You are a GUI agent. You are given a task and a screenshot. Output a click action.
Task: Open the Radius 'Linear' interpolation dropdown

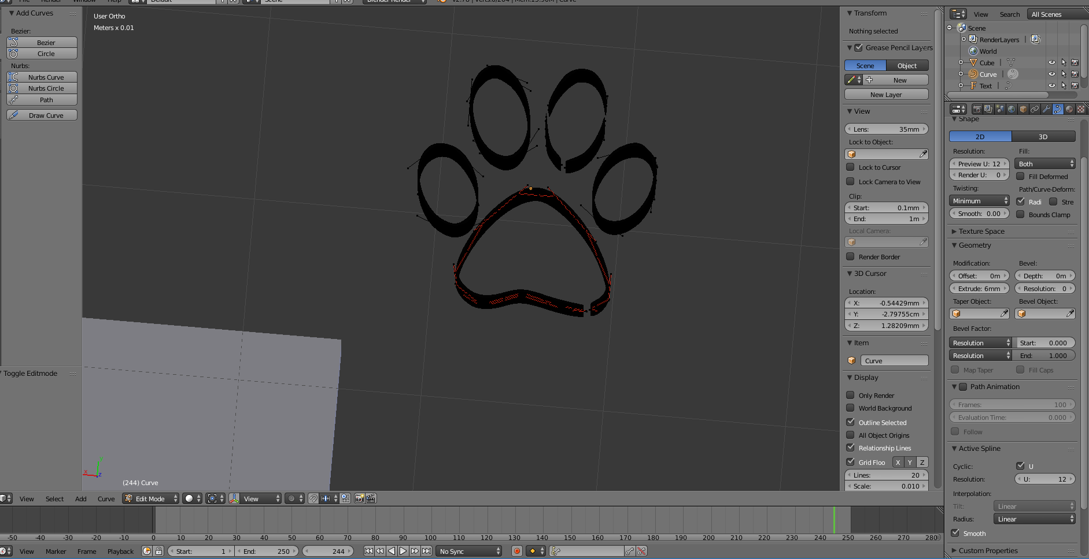pyautogui.click(x=1035, y=519)
